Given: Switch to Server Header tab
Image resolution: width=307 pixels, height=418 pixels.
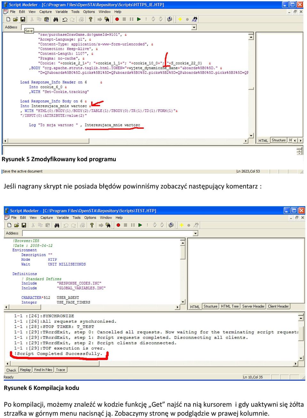Looking at the screenshot, I should (253, 306).
